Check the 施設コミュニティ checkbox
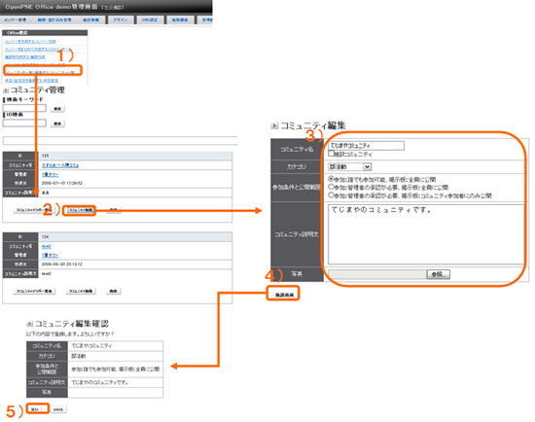The height and width of the screenshot is (422, 535). point(331,154)
